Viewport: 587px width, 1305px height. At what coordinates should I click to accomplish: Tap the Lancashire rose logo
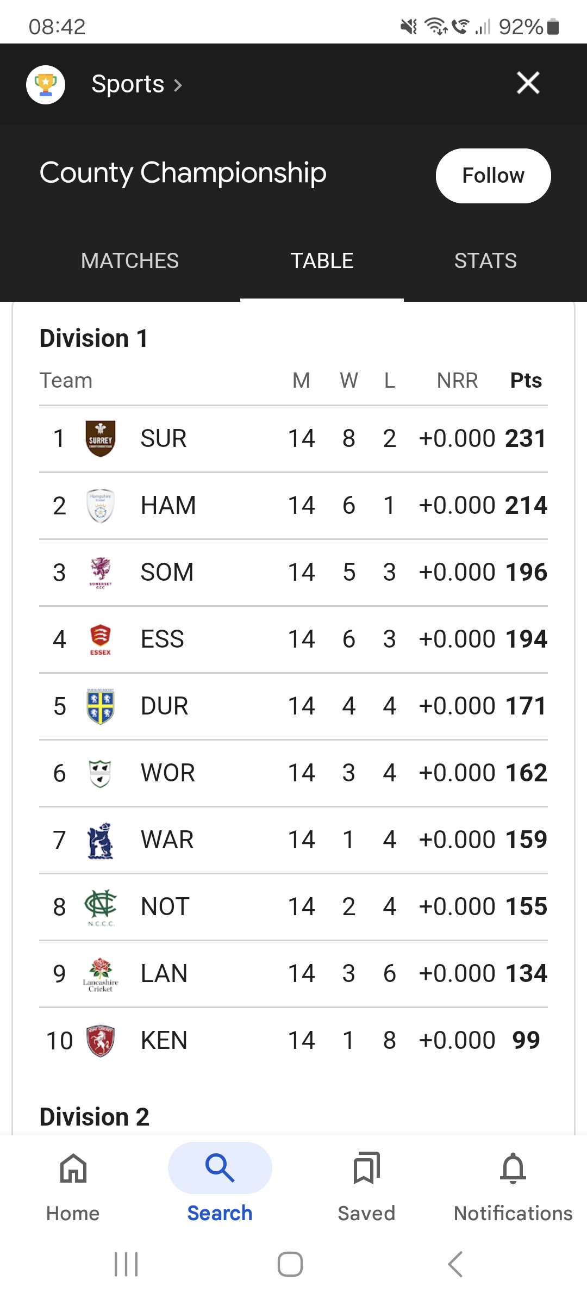[101, 974]
